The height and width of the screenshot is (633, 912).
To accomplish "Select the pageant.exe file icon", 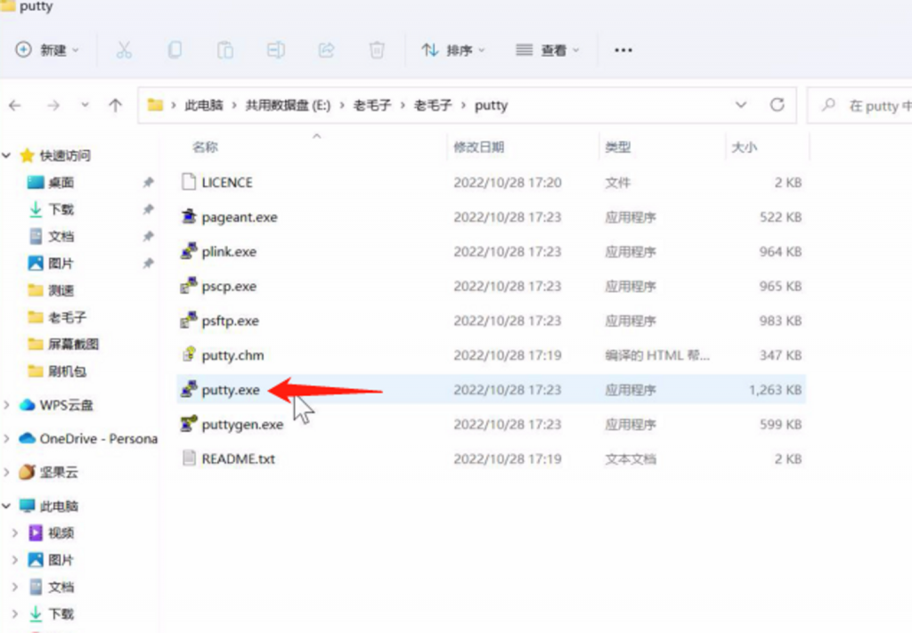I will [x=189, y=217].
